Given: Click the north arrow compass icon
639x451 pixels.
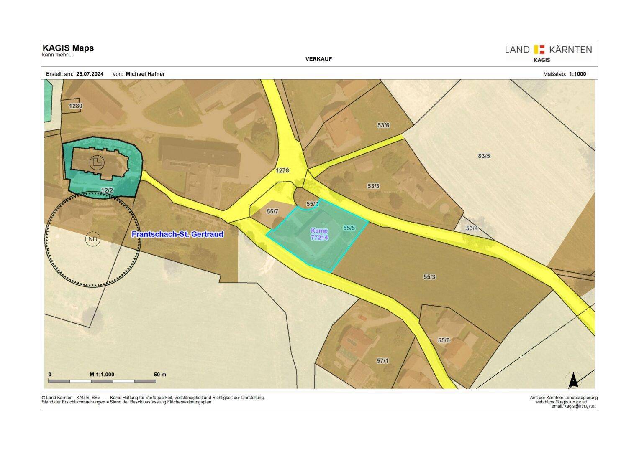Looking at the screenshot, I should [573, 380].
